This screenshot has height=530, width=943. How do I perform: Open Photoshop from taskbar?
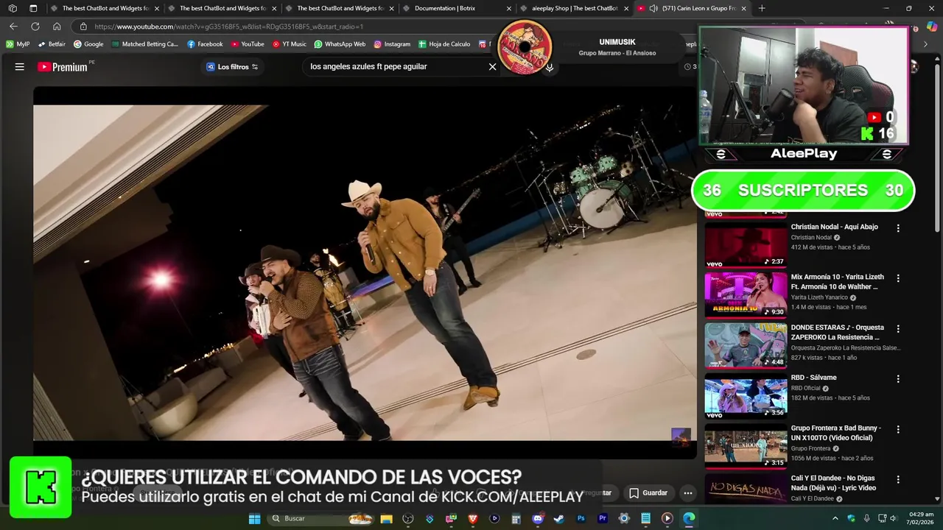581,518
